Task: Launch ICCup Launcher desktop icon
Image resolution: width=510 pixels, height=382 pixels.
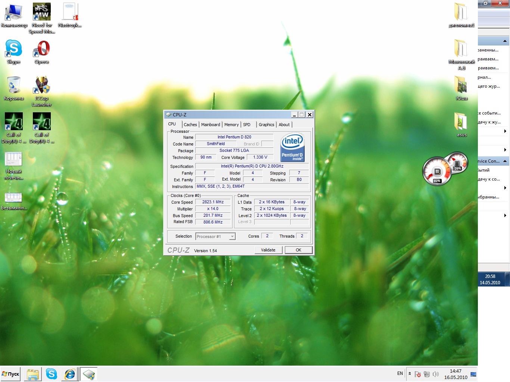Action: click(x=42, y=91)
